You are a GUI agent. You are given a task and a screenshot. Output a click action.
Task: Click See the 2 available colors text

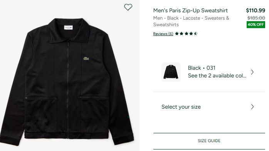(x=217, y=75)
